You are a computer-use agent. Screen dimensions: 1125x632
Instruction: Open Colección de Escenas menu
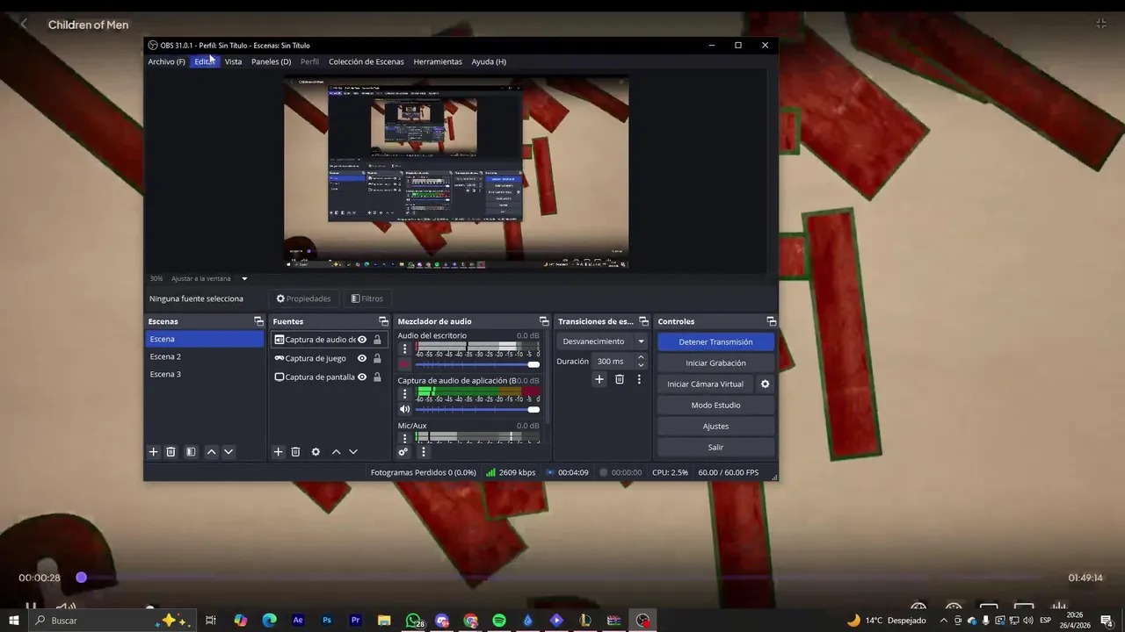point(367,61)
